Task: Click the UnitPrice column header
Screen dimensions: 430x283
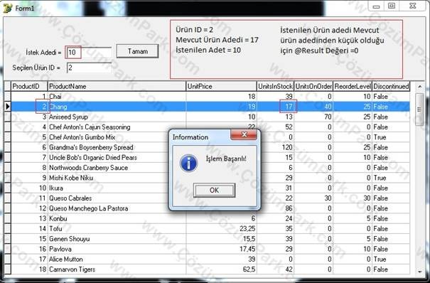Action: click(221, 86)
